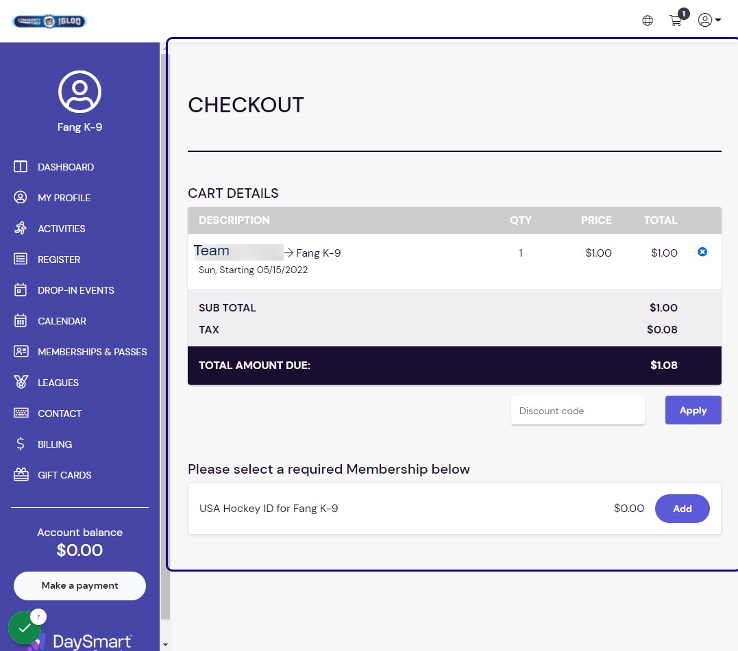
Task: Click sidebar scrollbar down arrow
Action: (165, 644)
